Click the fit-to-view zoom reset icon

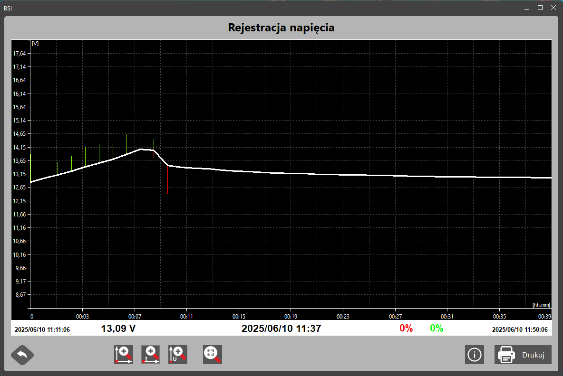pos(212,354)
